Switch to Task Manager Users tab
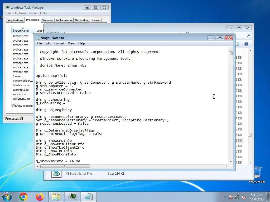This screenshot has width=270, height=202. pyautogui.click(x=96, y=20)
